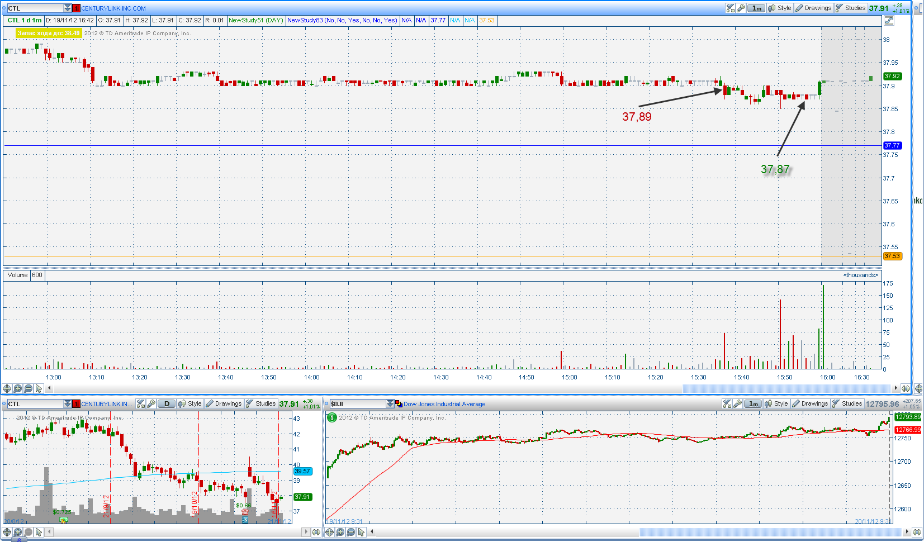
Task: Click the green 37.92 last price bubble
Action: 892,76
